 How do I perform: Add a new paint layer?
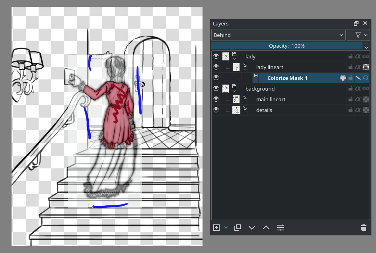[216, 228]
